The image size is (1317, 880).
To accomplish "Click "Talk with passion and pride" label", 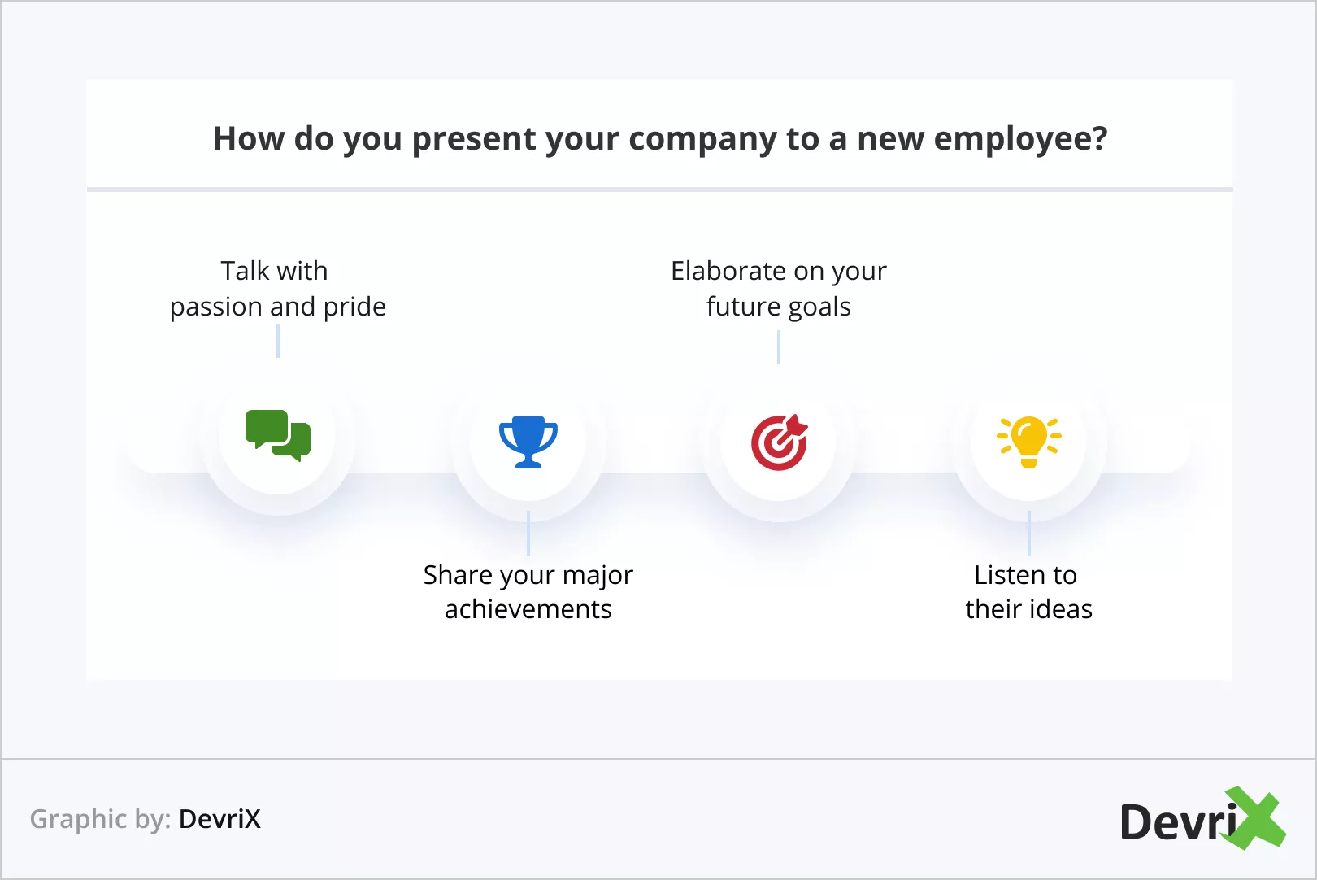I will pos(277,289).
